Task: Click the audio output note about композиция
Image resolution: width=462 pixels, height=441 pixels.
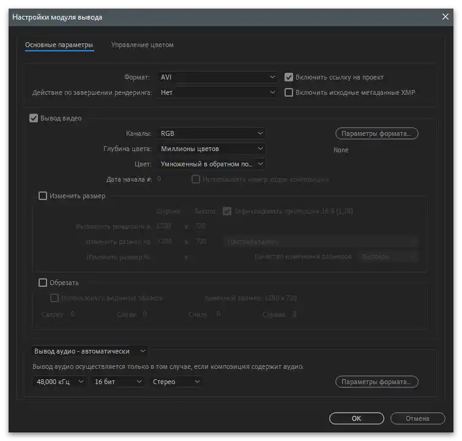Action: coord(168,366)
